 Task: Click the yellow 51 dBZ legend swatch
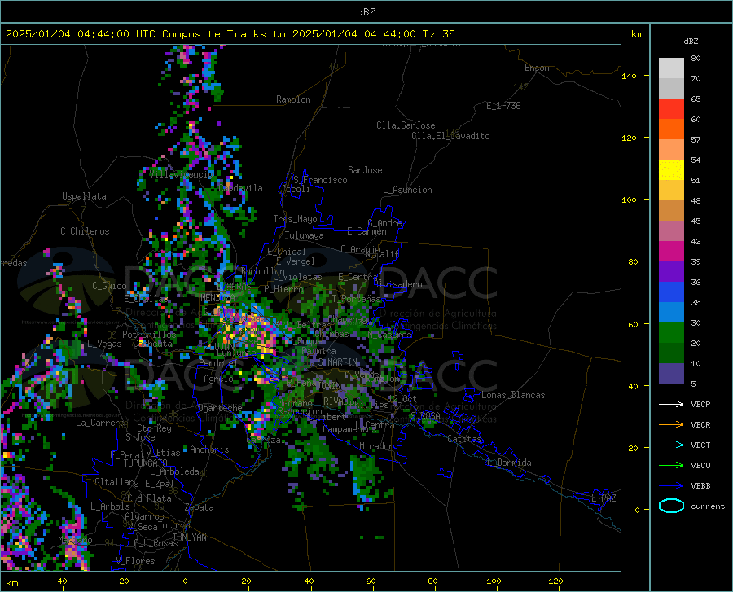coord(671,170)
